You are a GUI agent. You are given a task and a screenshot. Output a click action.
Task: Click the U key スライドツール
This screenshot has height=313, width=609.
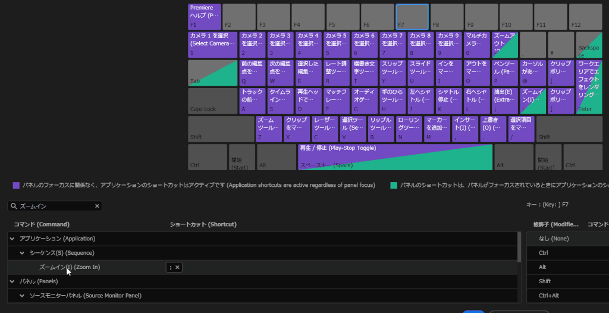click(x=421, y=73)
